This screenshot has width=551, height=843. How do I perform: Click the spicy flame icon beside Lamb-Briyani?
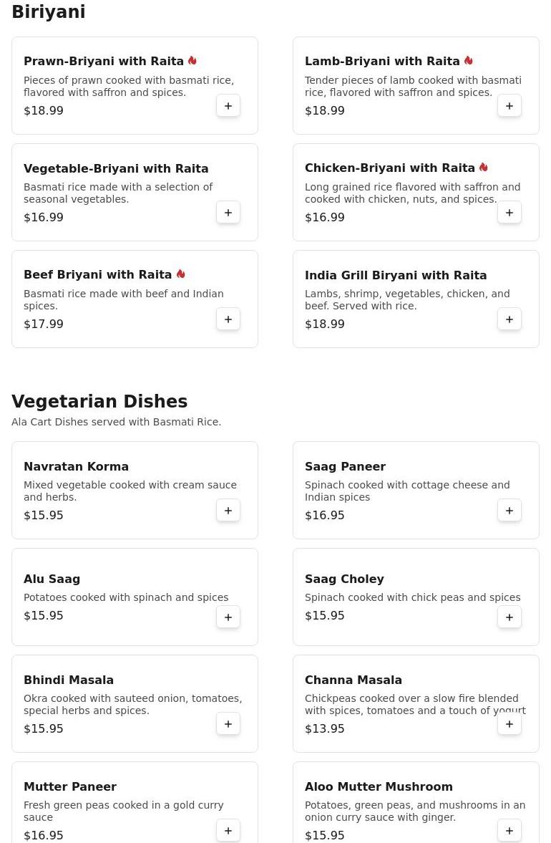point(469,61)
